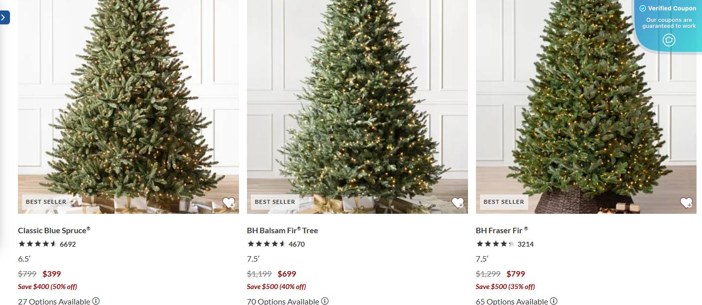702x305 pixels.
Task: Open BH Fraser Fir product title
Action: click(x=502, y=230)
